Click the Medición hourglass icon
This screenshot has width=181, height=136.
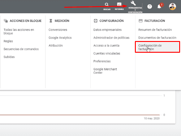pyautogui.click(x=51, y=21)
